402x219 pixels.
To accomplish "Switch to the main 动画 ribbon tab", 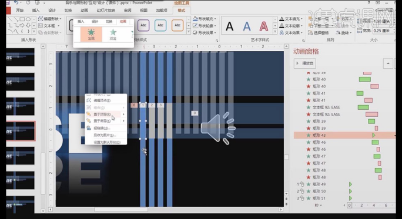I will point(84,10).
